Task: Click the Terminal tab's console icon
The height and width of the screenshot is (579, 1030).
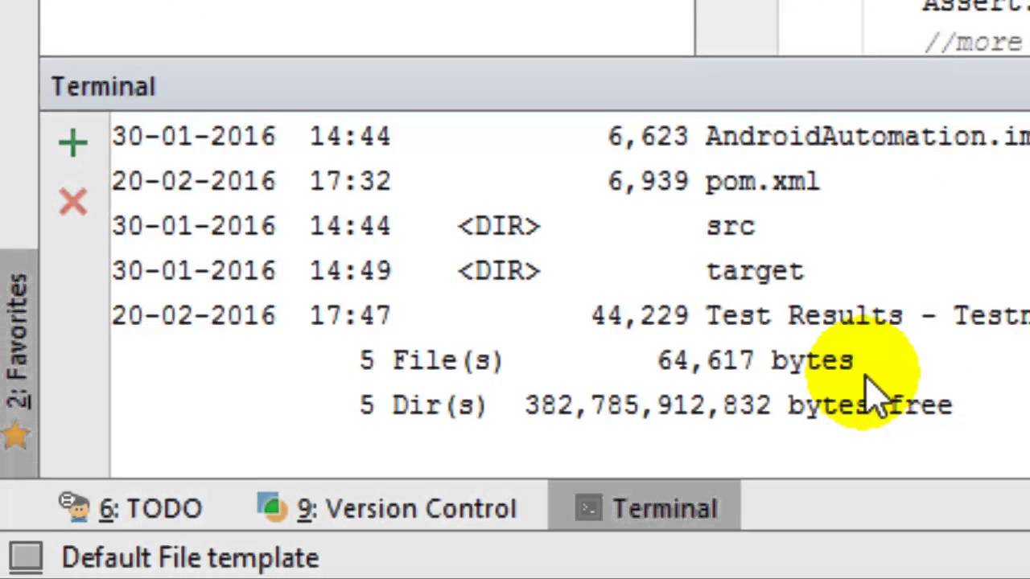Action: tap(589, 508)
